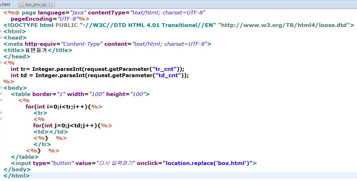Image resolution: width=357 pixels, height=181 pixels.
Task: Click the width="100" attribute of the table
Action: [85, 94]
